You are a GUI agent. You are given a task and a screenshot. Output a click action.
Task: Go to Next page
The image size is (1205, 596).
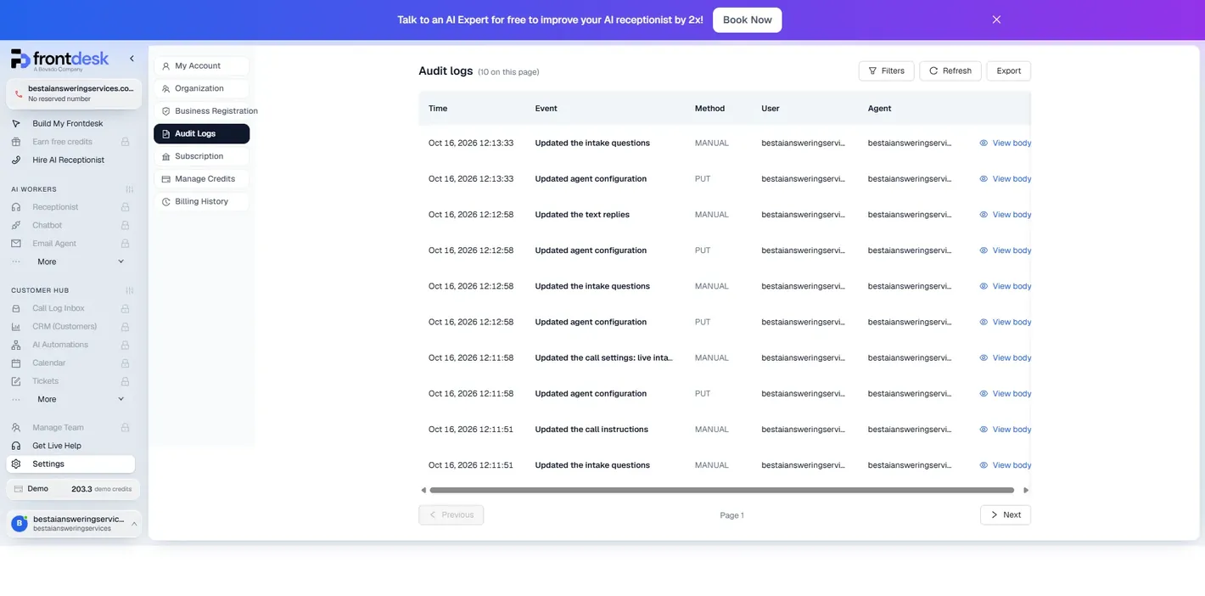tap(1006, 515)
